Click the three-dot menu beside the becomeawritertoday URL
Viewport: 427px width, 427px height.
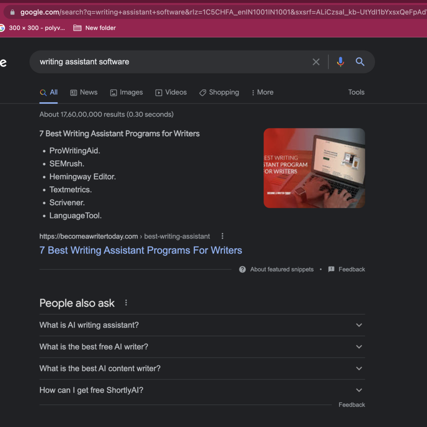pos(223,236)
